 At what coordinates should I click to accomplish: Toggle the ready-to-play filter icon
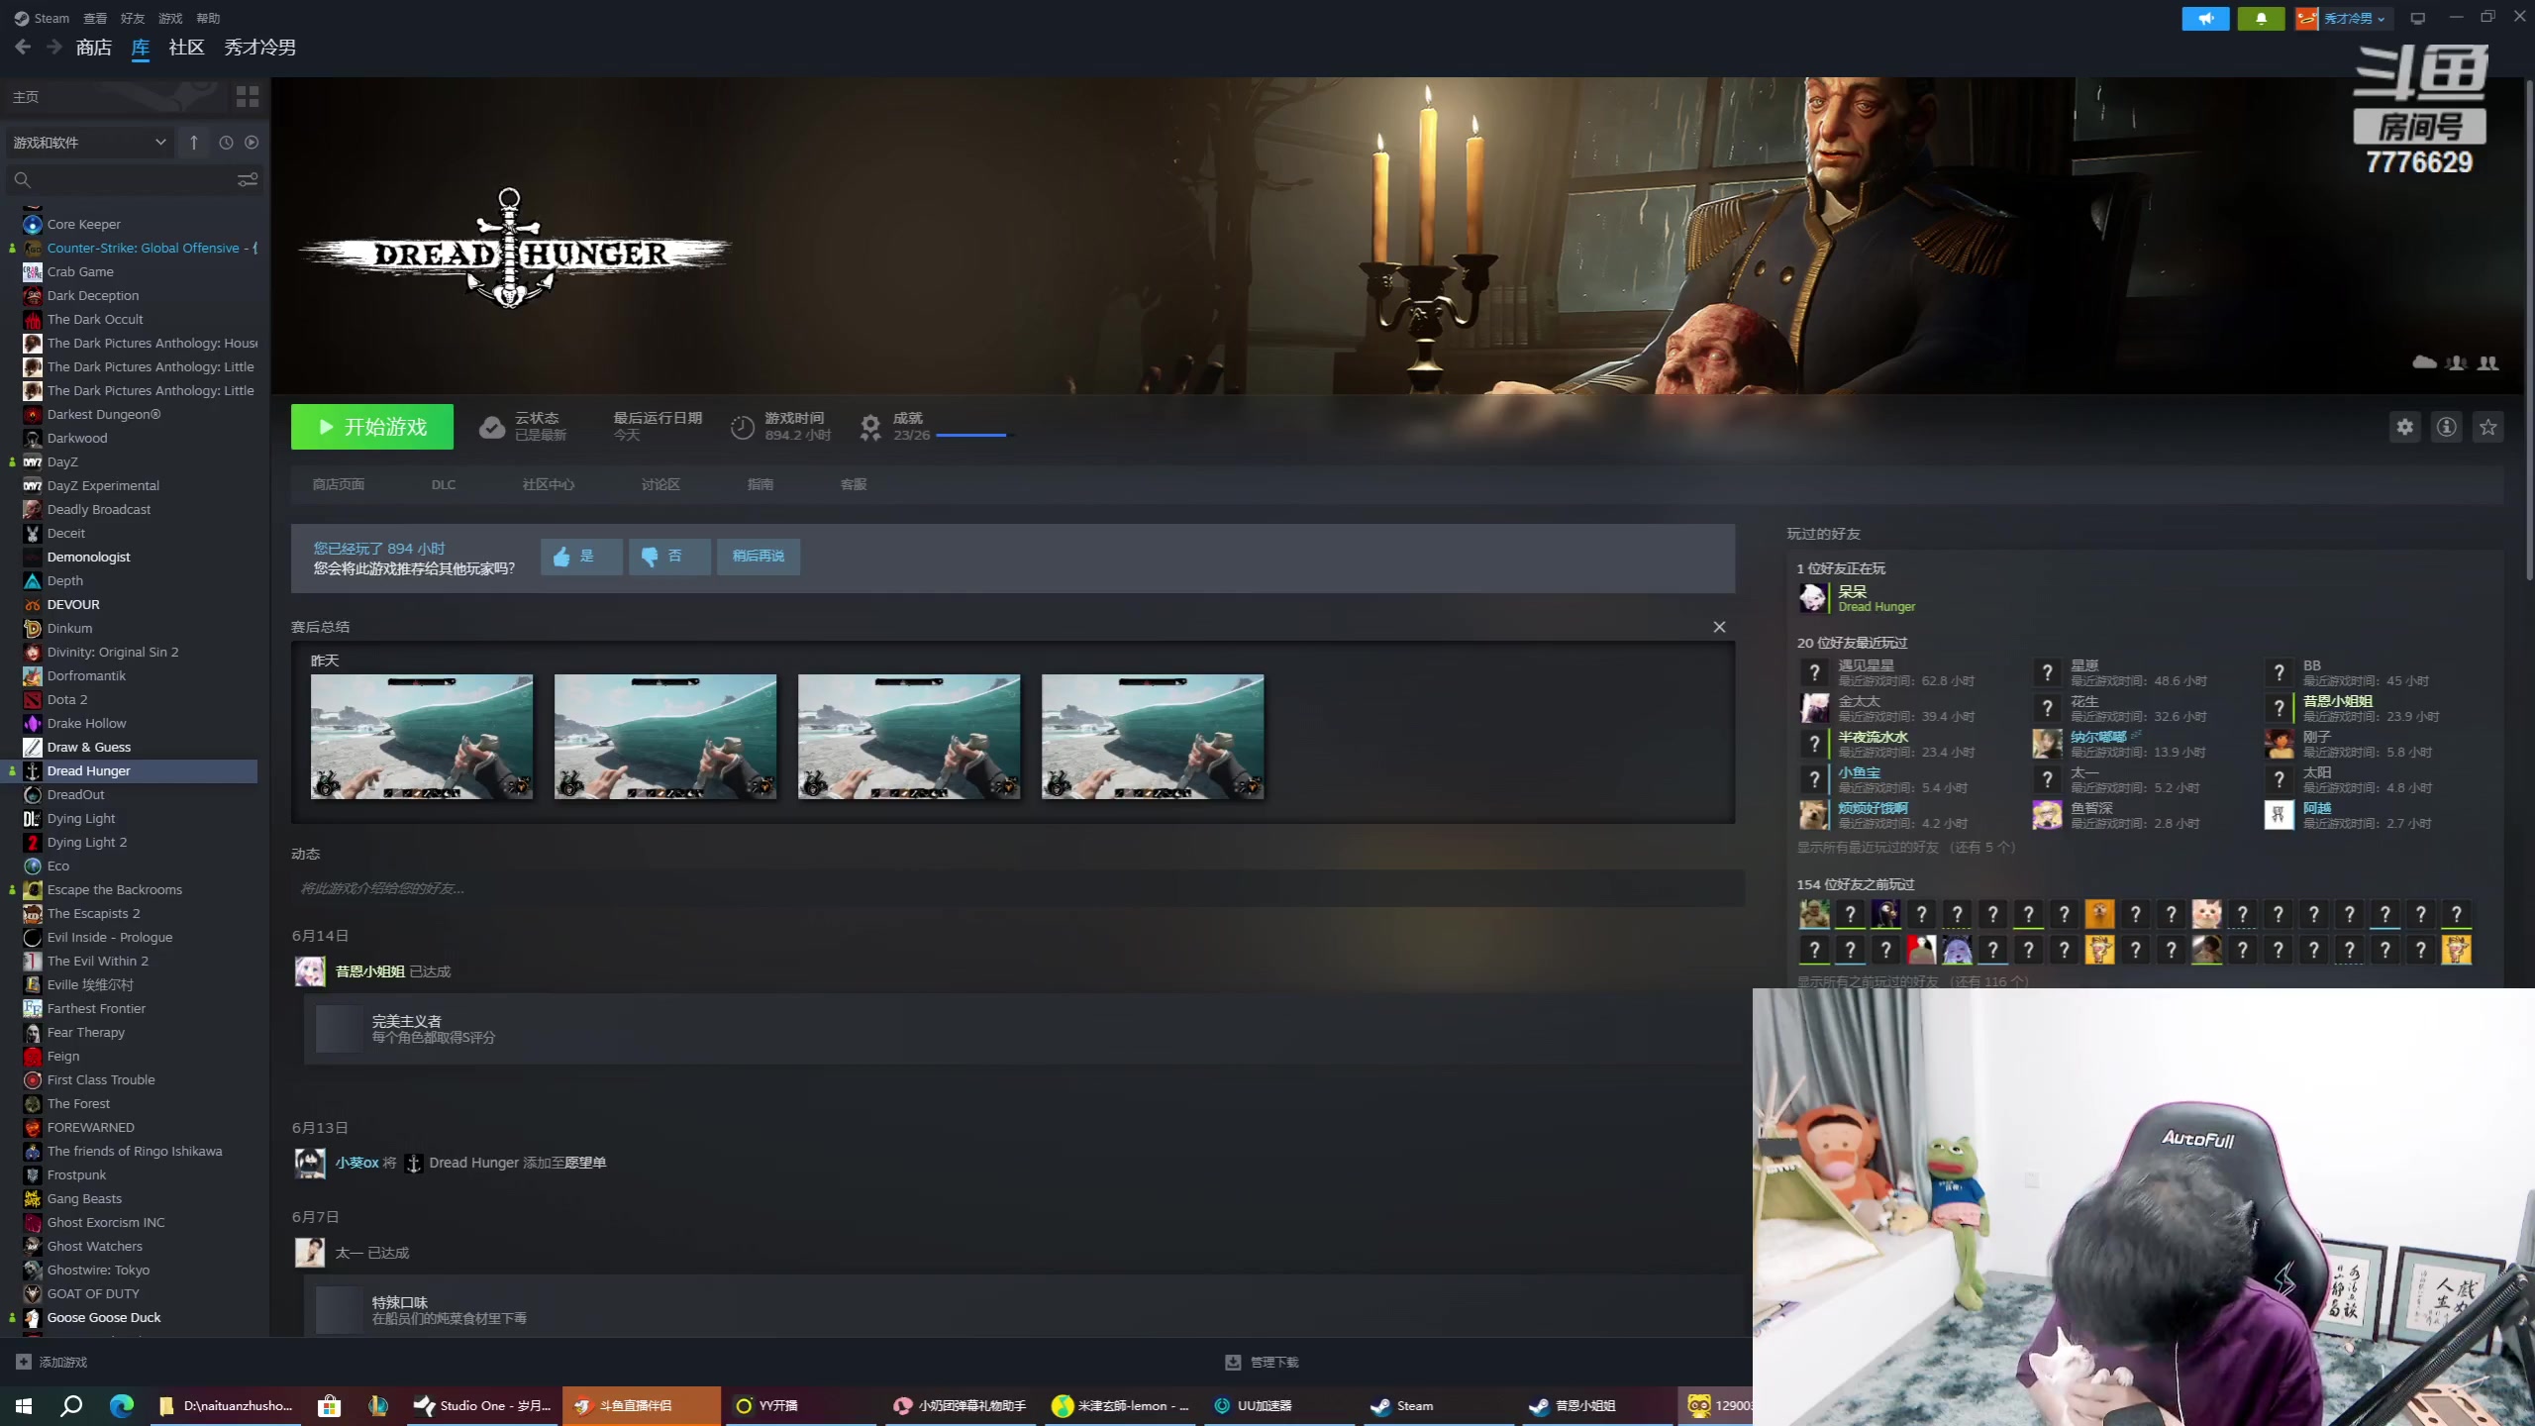pos(252,143)
